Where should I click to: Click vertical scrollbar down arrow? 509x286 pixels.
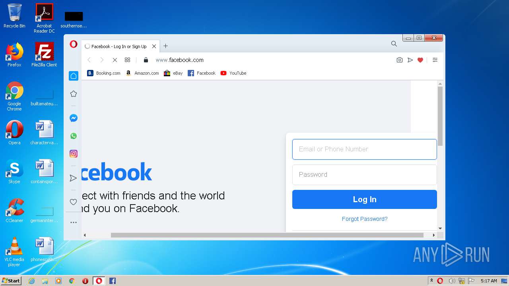440,228
